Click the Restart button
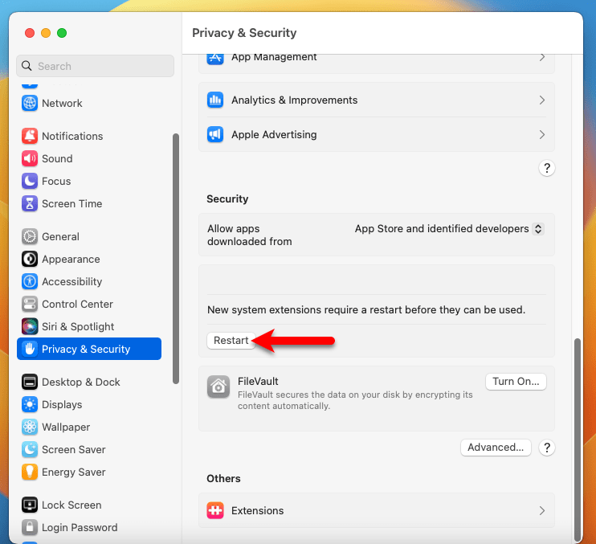Screen dimensions: 596x544 click(x=231, y=340)
